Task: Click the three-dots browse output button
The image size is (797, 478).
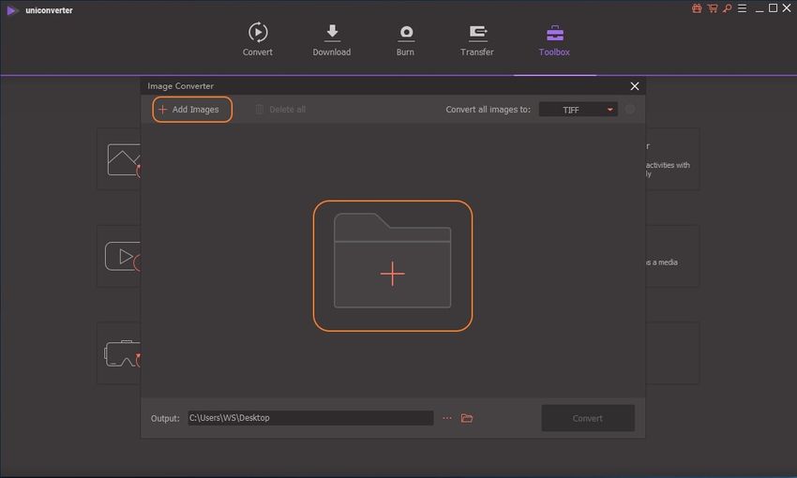Action: point(447,418)
